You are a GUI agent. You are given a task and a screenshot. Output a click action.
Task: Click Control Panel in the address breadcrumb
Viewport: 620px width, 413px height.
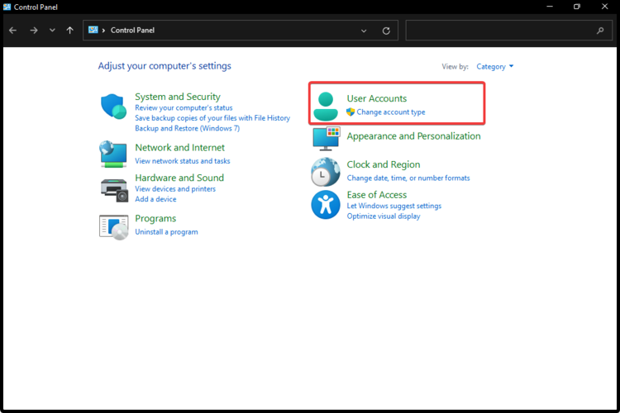click(x=132, y=31)
